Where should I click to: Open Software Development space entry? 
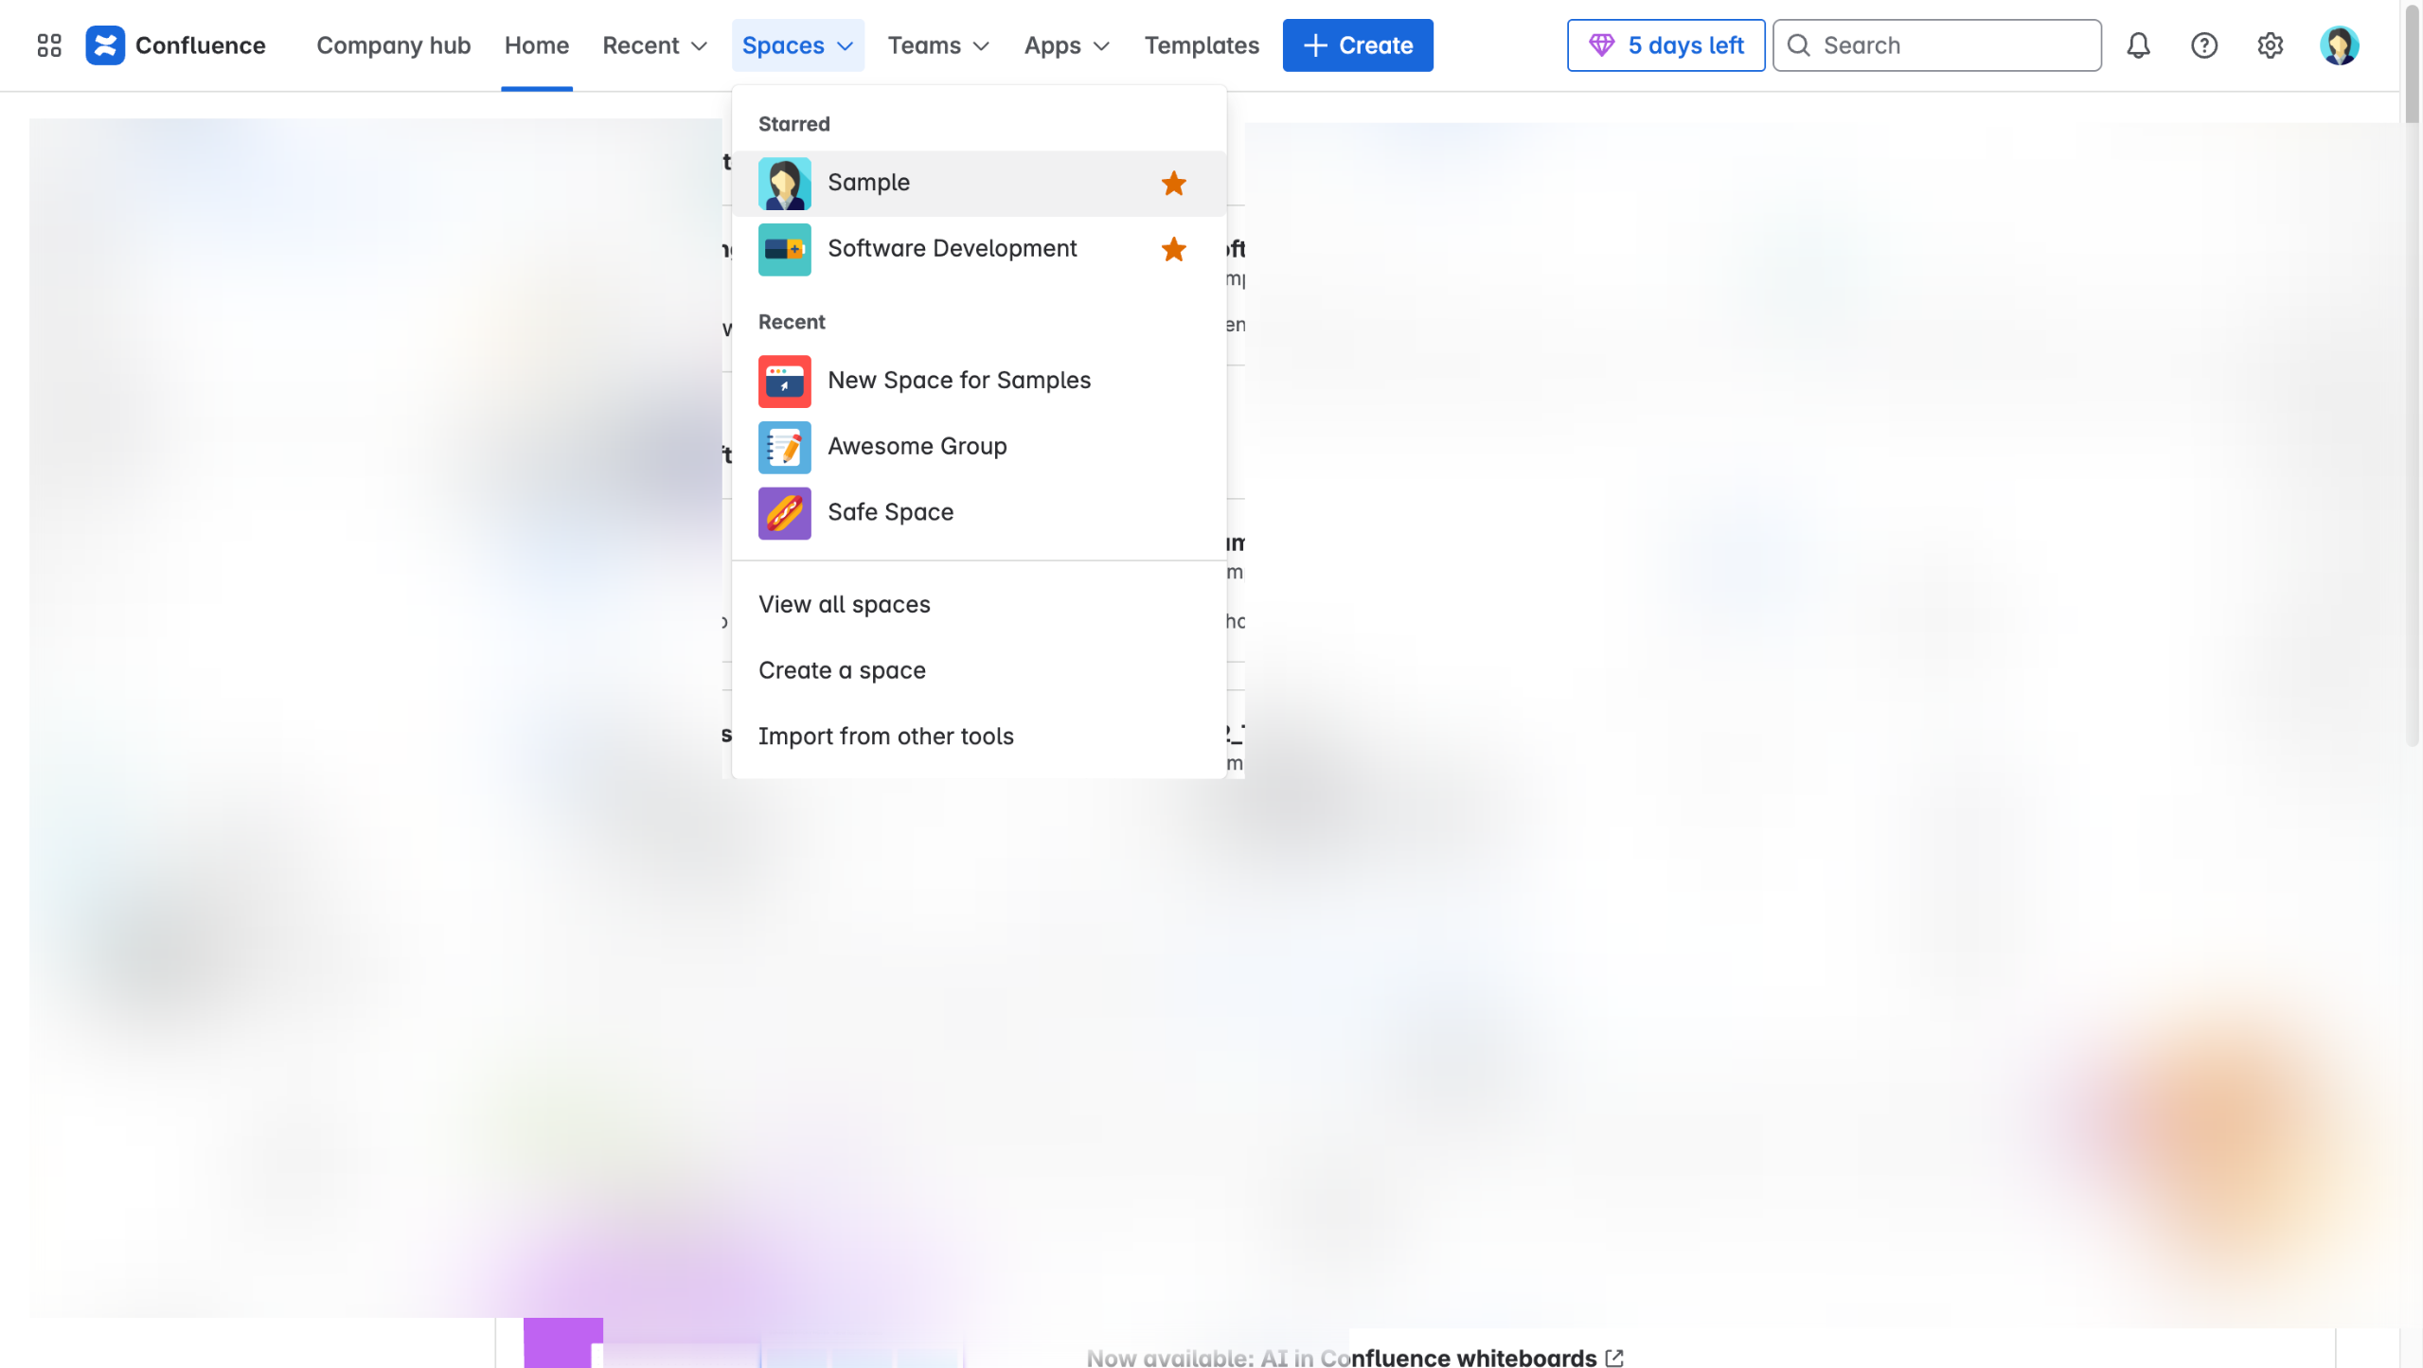pos(979,249)
